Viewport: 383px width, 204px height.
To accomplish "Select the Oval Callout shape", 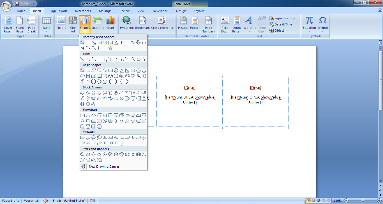I will point(94,138).
